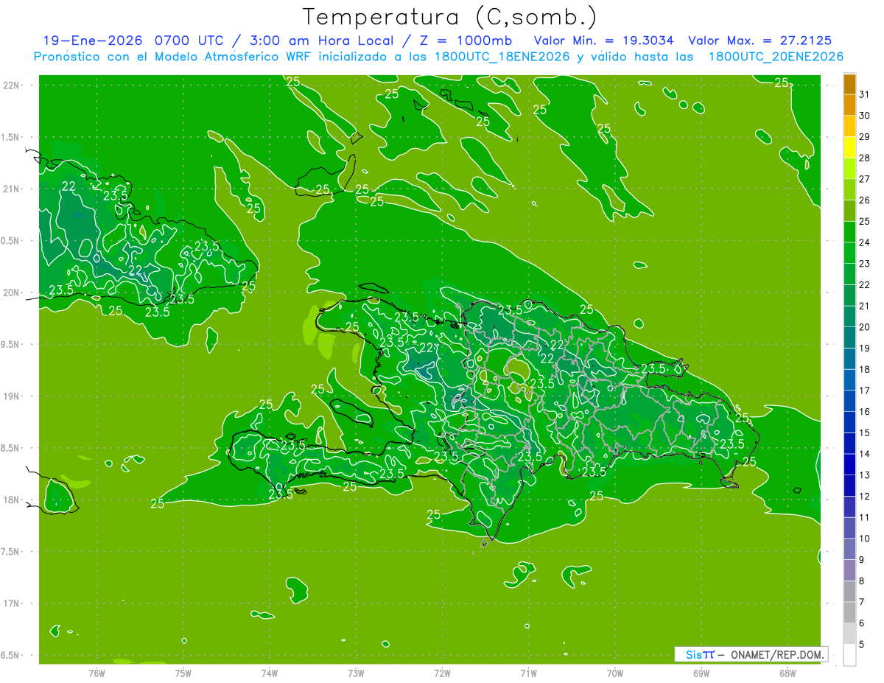
Task: Pick the orange colorbar swatch between 30 and 31
Action: pos(849,105)
